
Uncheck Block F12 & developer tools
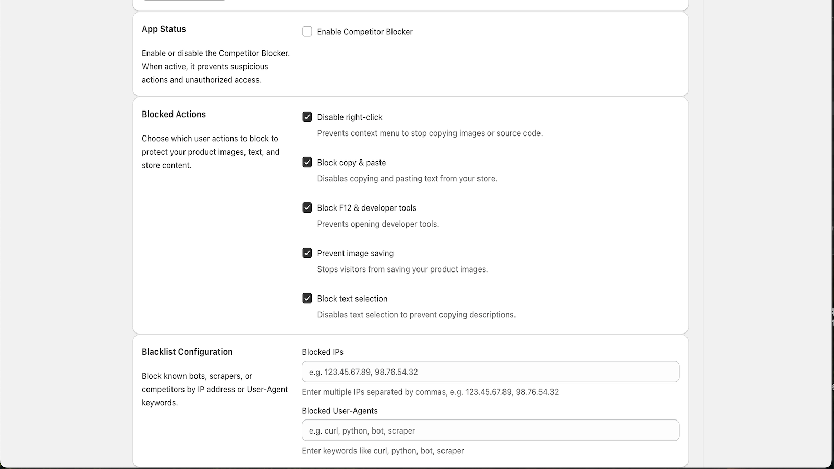click(307, 207)
